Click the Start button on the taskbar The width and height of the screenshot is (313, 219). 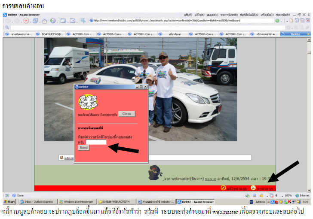[9, 201]
